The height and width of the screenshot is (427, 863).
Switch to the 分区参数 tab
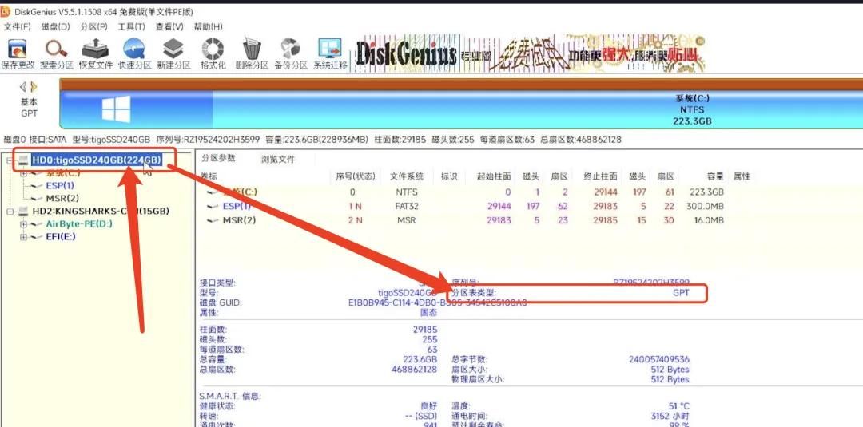tap(218, 158)
